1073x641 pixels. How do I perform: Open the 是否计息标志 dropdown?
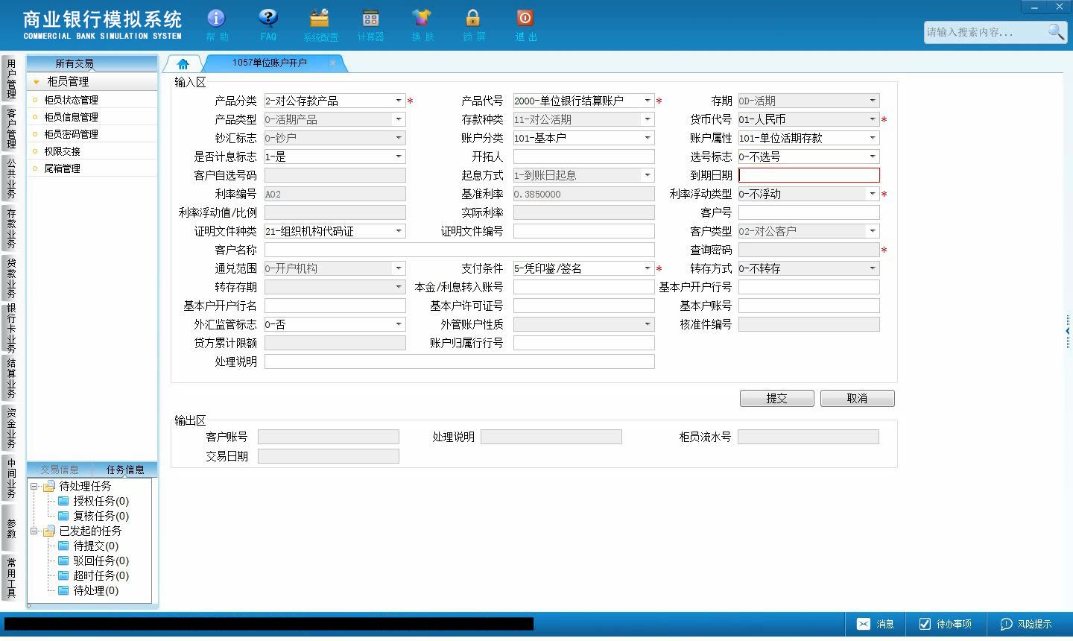tap(399, 157)
